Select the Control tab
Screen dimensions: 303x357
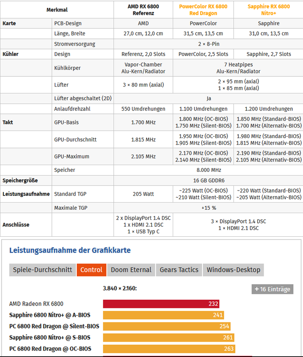coord(92,270)
